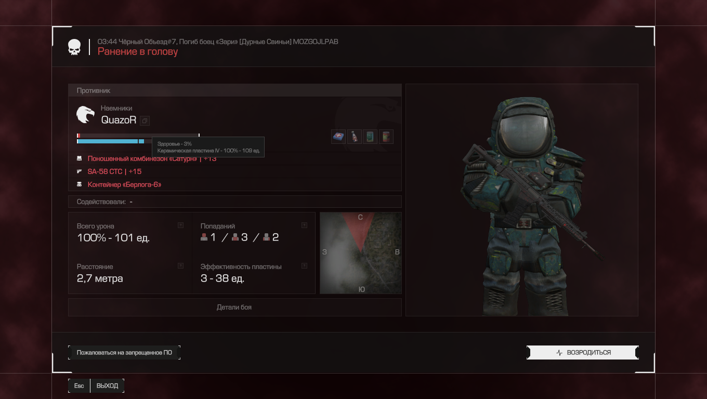Click the Наемники faction label
707x399 pixels.
[116, 108]
